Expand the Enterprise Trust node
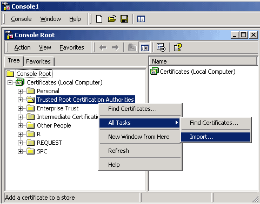Image resolution: width=260 pixels, height=204 pixels. point(20,108)
